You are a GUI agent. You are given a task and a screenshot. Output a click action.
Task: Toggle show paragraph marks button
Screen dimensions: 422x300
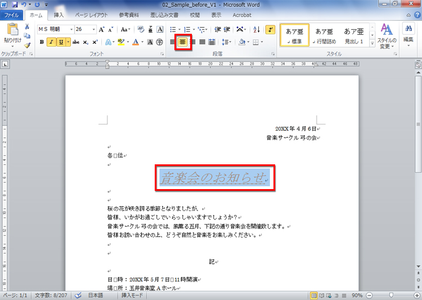pyautogui.click(x=270, y=29)
